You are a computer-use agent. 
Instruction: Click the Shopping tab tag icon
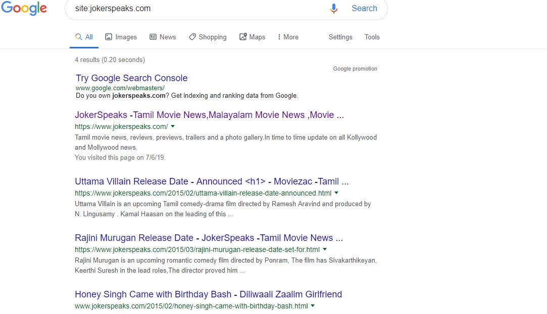coord(192,37)
